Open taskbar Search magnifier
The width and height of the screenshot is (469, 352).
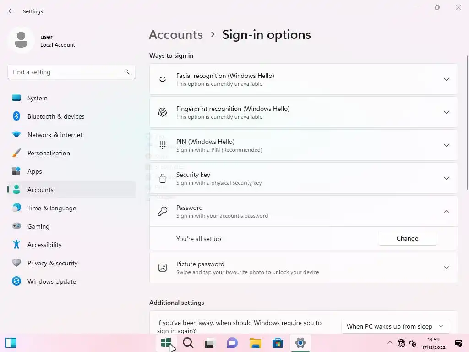point(188,343)
